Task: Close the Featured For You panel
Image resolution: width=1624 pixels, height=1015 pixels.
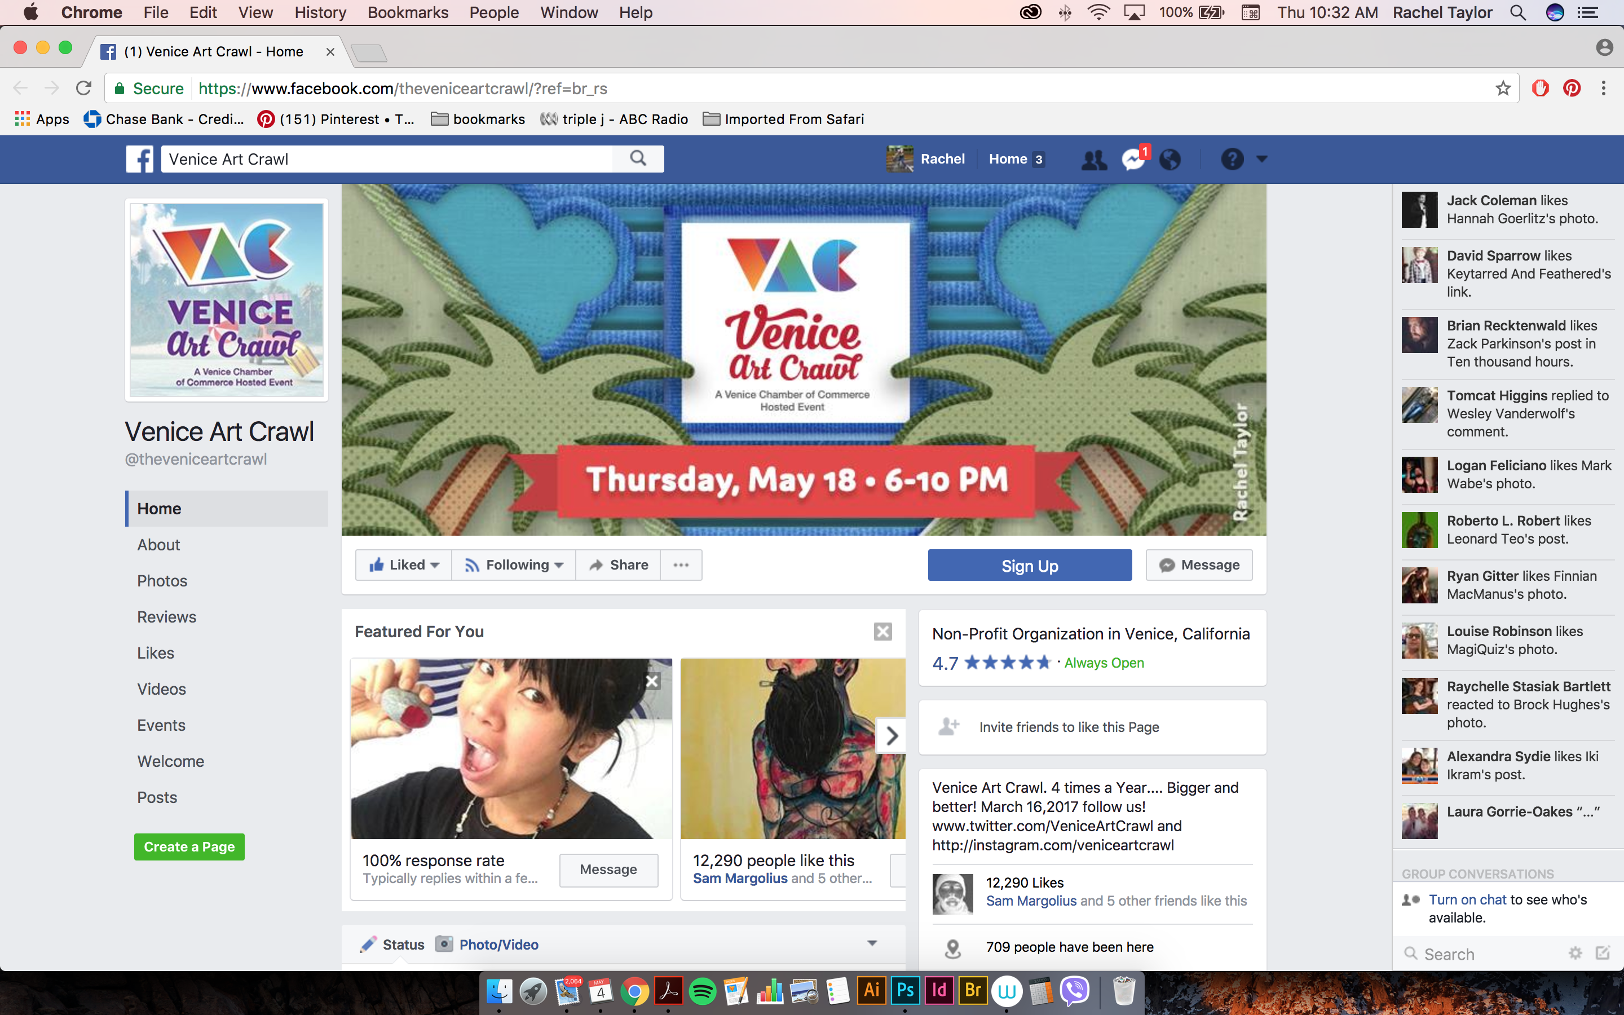Action: coord(882,632)
